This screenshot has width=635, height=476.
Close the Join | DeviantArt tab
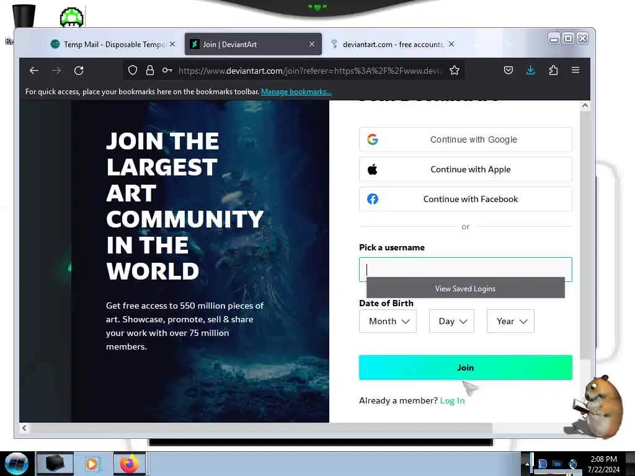tap(312, 44)
